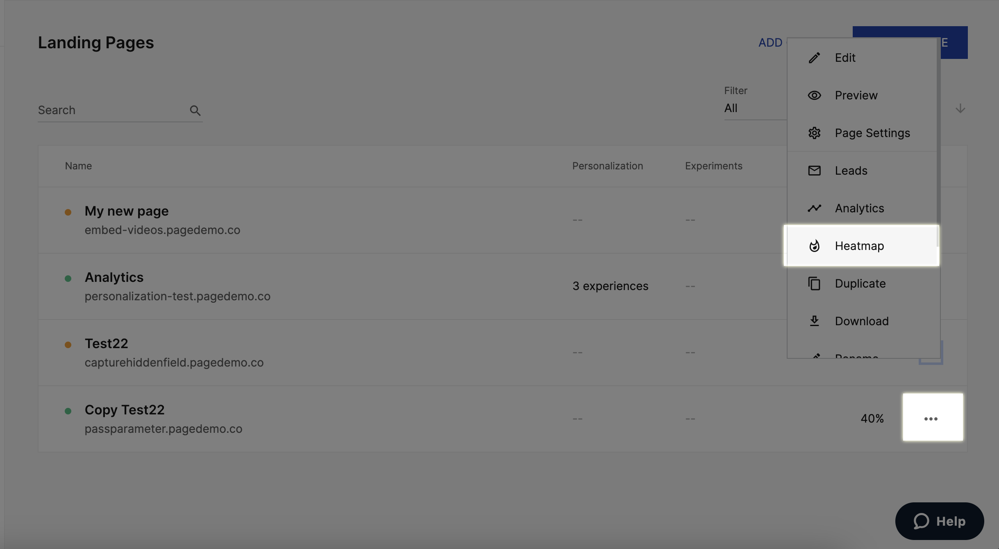Click the Download icon in the menu
The height and width of the screenshot is (549, 999).
814,321
